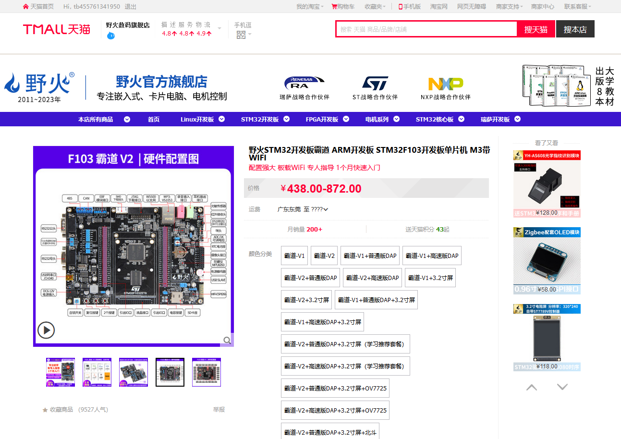Open the Zigbee OLED module recommendation
The width and height of the screenshot is (621, 439).
click(x=547, y=261)
